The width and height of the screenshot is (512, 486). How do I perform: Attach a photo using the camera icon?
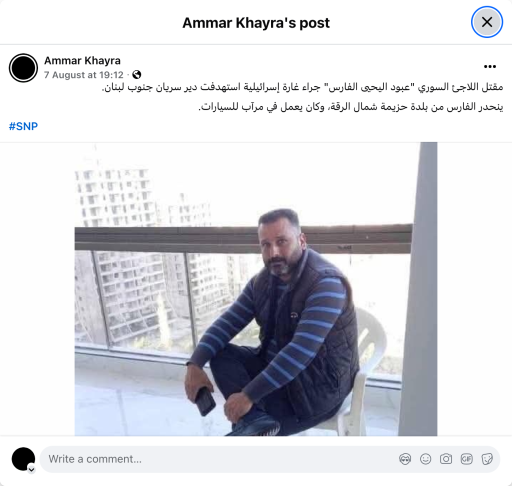click(x=446, y=459)
